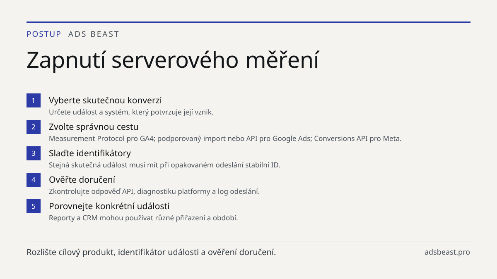Click the title Zapnutí serverového měření

(173, 61)
